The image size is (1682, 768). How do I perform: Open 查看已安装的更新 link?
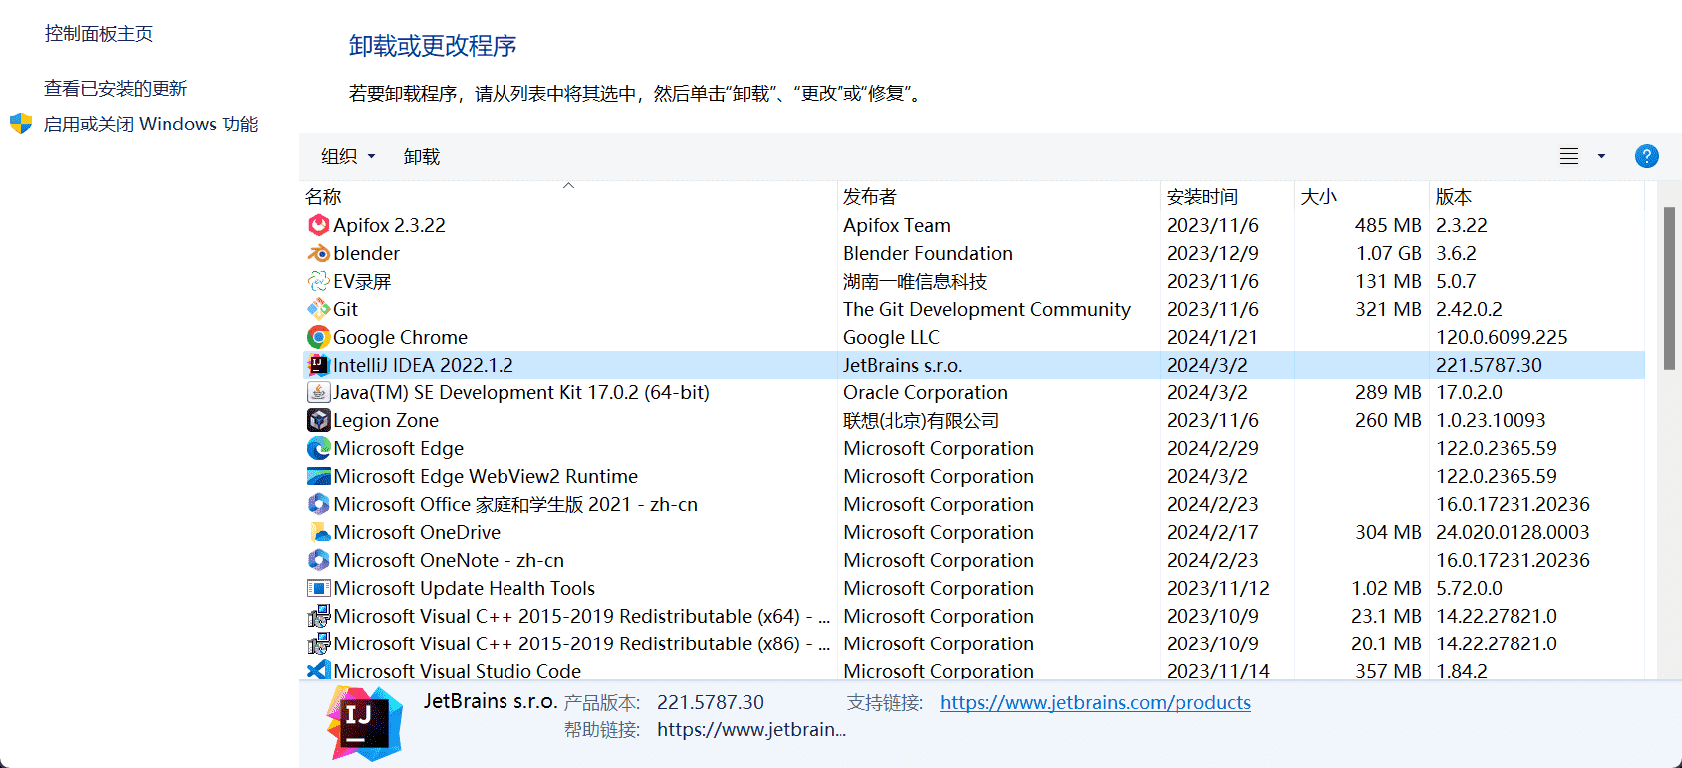(x=116, y=88)
